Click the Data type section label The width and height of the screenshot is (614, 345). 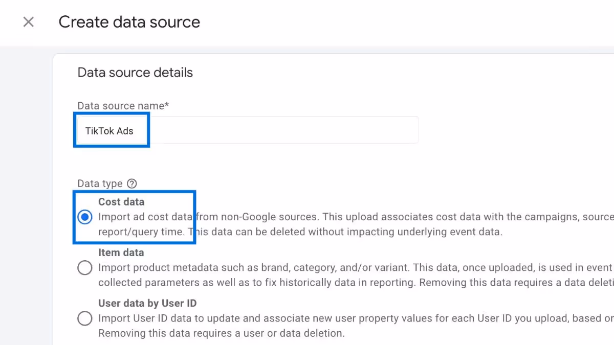[x=100, y=183]
